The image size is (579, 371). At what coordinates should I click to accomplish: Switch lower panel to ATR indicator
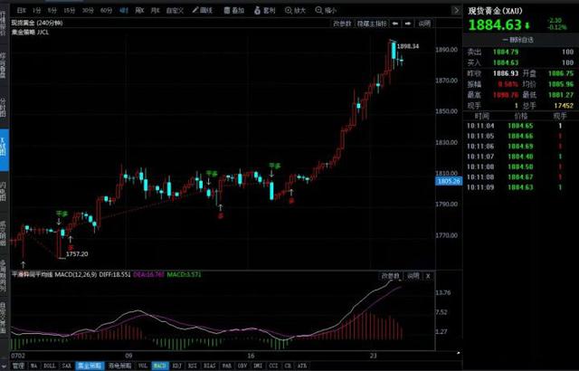pyautogui.click(x=301, y=366)
